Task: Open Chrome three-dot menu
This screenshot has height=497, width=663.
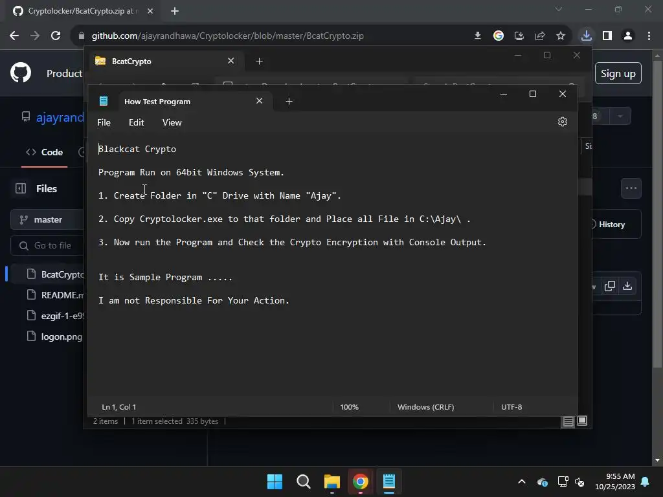Action: pyautogui.click(x=649, y=36)
